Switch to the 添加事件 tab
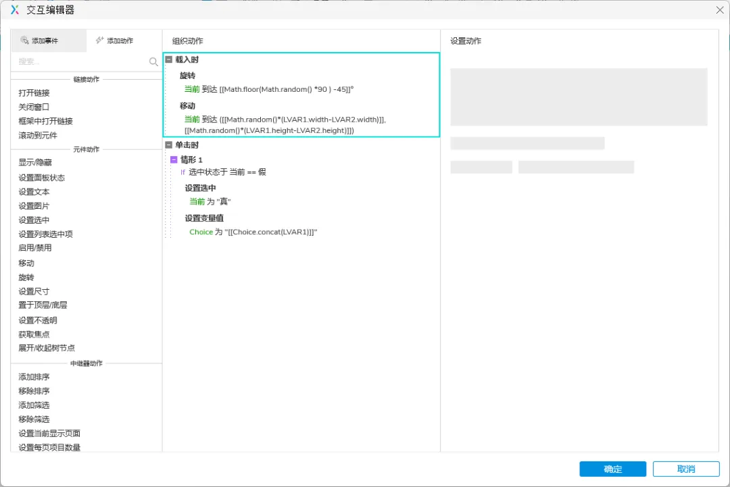The image size is (730, 487). coord(49,41)
